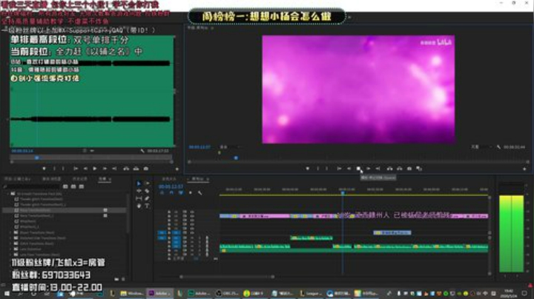Open Comparison View in Program monitor
The width and height of the screenshot is (534, 299).
click(x=419, y=169)
